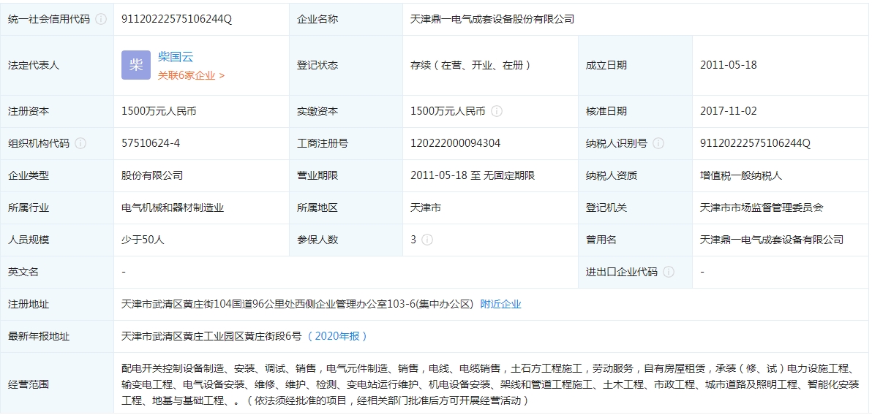Open the 2020年报 annual report link
The image size is (872, 415).
point(337,336)
